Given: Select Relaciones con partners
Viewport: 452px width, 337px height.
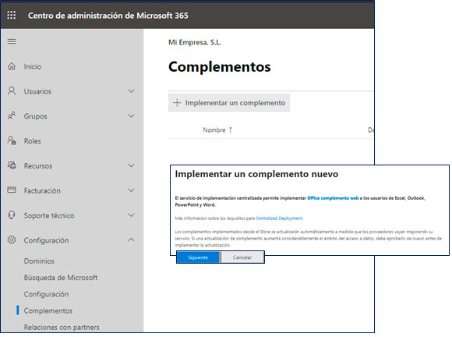Looking at the screenshot, I should coord(62,327).
